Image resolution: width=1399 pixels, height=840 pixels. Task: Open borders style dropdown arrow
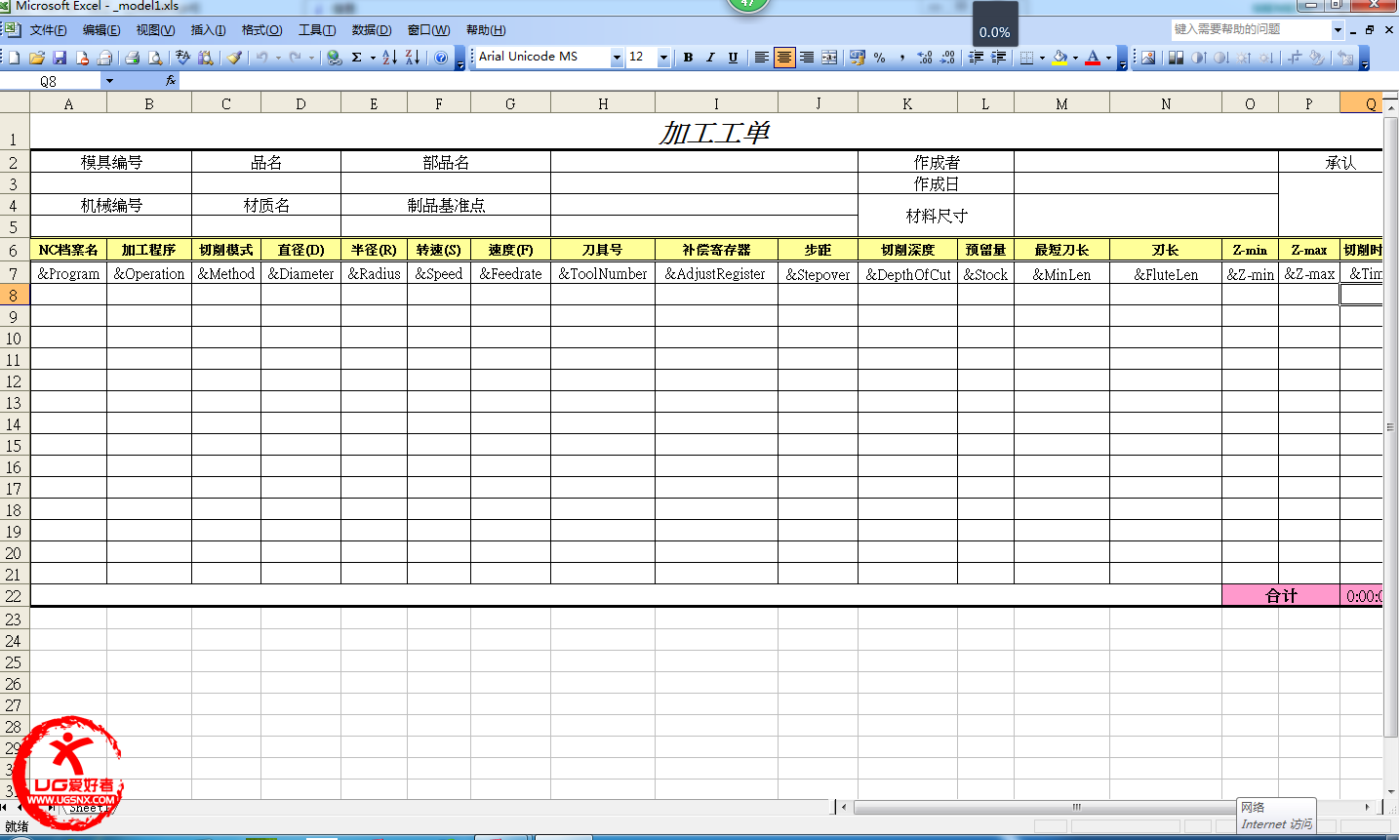(x=1042, y=58)
